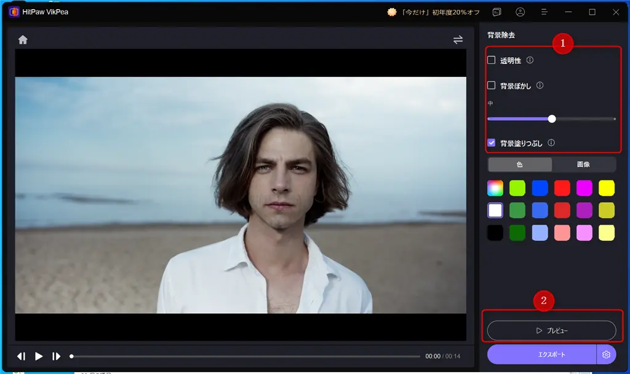This screenshot has height=374, width=630.
Task: Click the プレビュー button
Action: [551, 330]
